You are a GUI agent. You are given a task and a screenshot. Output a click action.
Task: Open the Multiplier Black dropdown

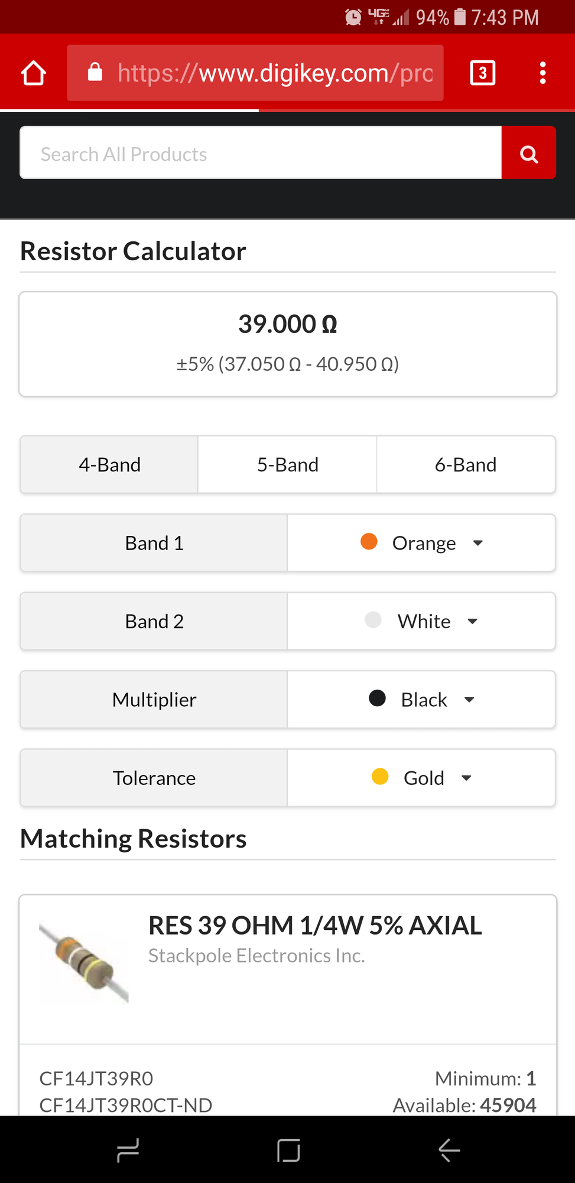click(x=421, y=700)
